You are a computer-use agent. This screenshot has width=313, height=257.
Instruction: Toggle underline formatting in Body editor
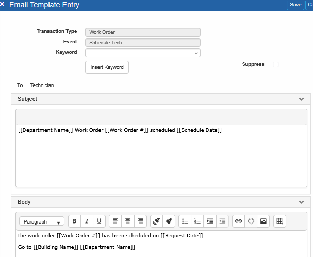tap(99, 221)
